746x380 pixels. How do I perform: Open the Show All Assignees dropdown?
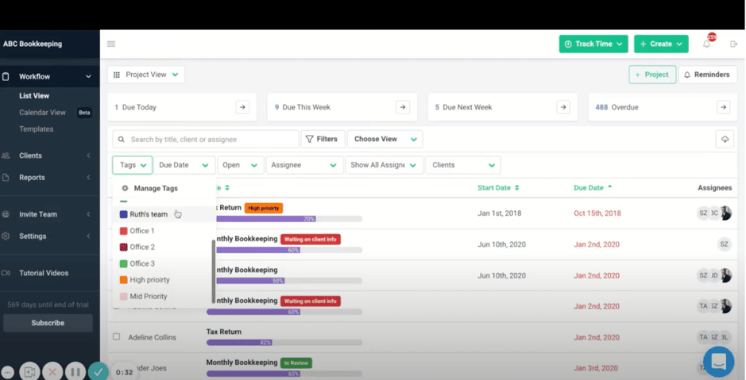(x=384, y=165)
